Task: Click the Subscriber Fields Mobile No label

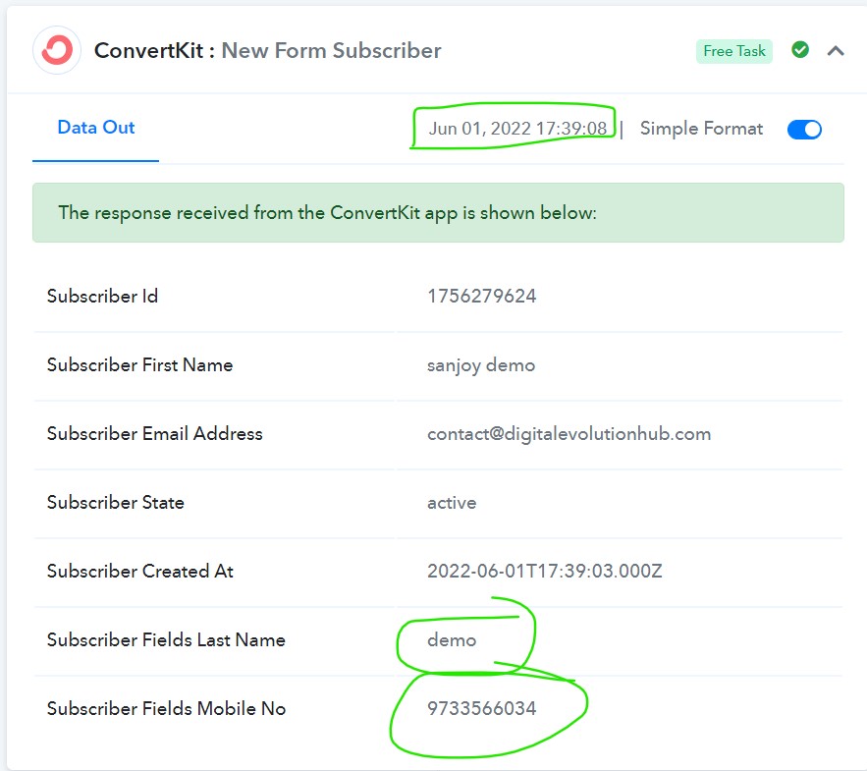Action: click(167, 708)
